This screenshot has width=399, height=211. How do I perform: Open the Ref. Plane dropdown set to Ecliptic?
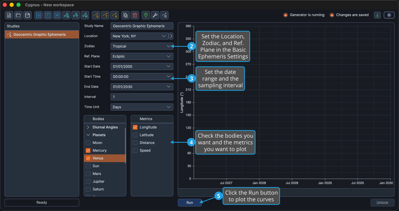(142, 56)
